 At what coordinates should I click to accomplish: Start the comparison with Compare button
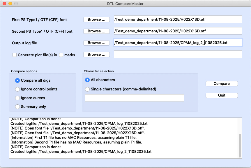click(222, 84)
